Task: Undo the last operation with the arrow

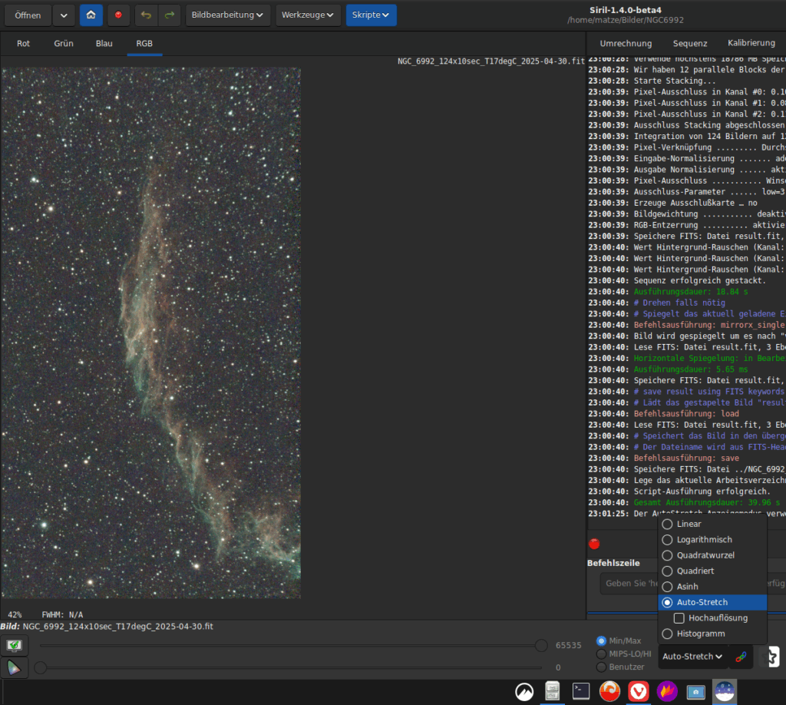Action: (x=146, y=15)
